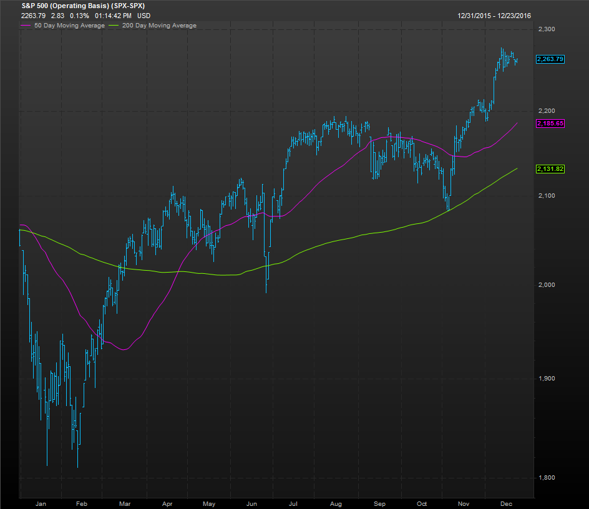
Task: Click the 12/31/2015 - 12/23/2016 date range
Action: (x=494, y=16)
